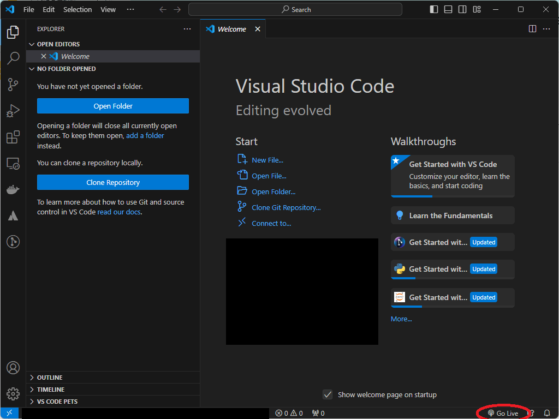Click Clone Git Repository... link

pos(286,208)
